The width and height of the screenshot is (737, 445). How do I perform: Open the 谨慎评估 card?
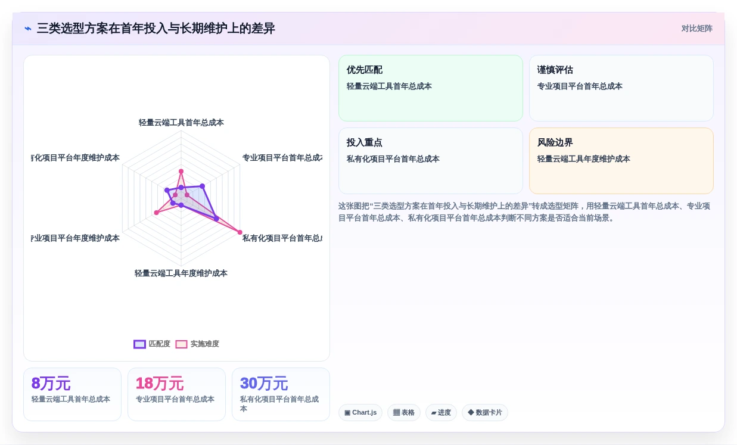[621, 88]
